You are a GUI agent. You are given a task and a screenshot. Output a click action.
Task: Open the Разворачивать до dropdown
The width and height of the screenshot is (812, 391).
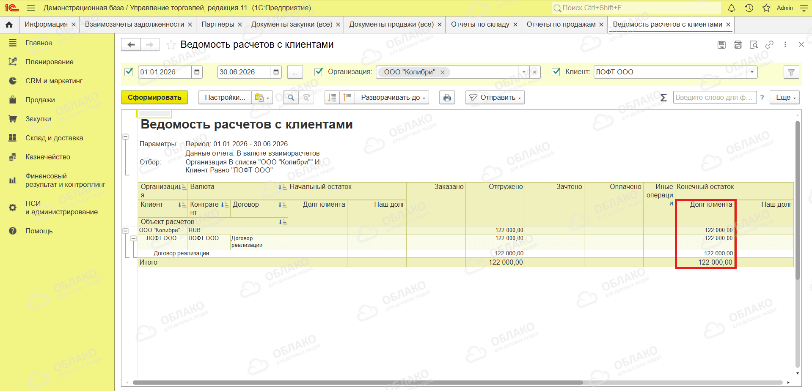tap(392, 98)
